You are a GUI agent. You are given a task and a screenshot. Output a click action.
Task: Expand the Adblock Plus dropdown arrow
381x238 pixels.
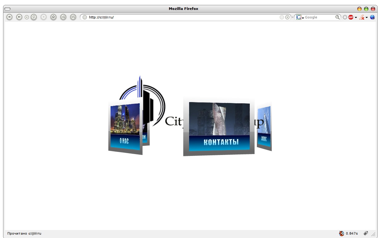[356, 18]
